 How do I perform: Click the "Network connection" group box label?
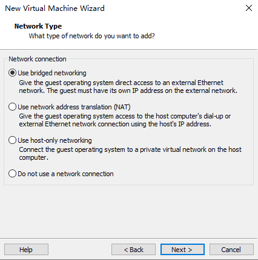[x=38, y=59]
